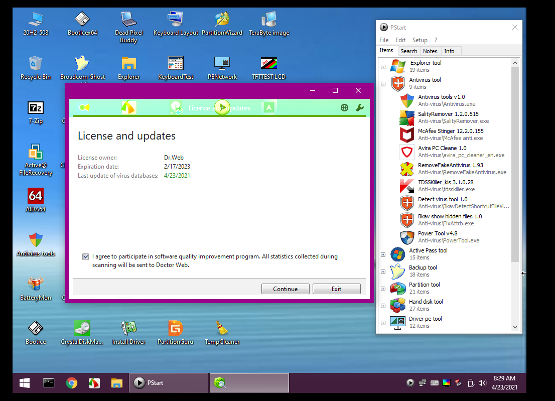Image resolution: width=555 pixels, height=401 pixels.
Task: Click the PStart taskbar button
Action: click(169, 383)
